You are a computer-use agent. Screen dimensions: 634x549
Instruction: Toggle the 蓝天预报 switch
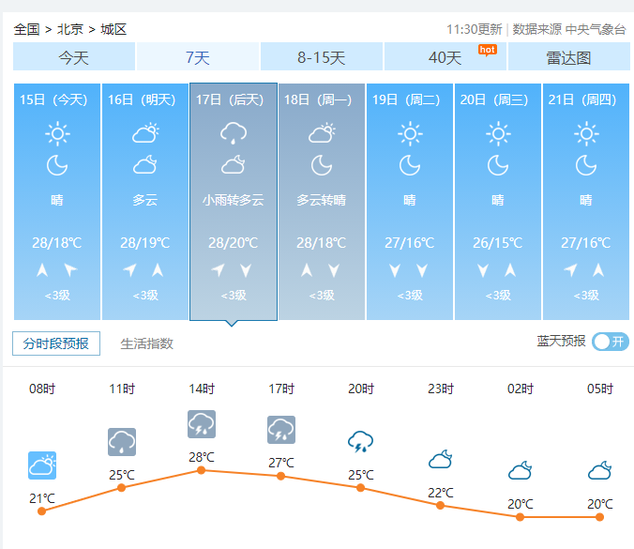tap(611, 342)
